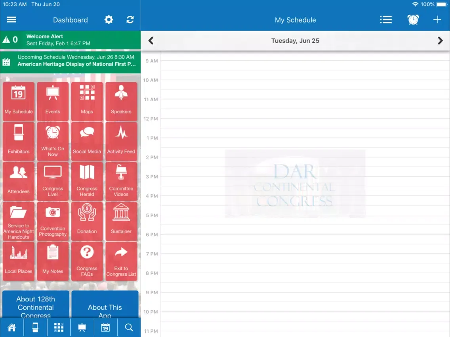Open the Events tile
Viewport: 450px width, 337px height.
point(53,101)
